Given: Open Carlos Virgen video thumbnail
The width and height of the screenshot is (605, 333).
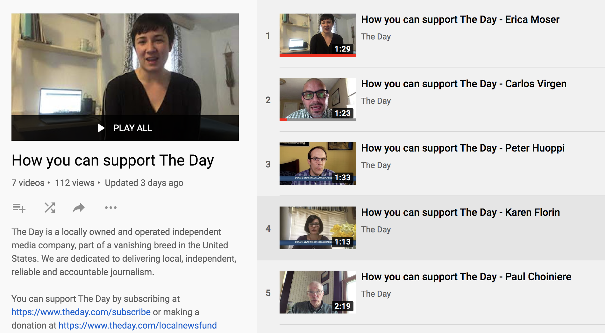Looking at the screenshot, I should point(318,99).
